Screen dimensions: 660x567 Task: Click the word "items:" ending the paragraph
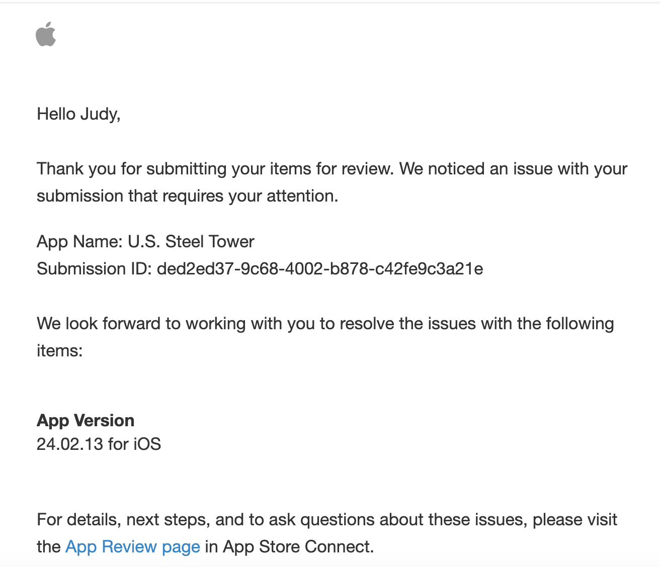(59, 351)
